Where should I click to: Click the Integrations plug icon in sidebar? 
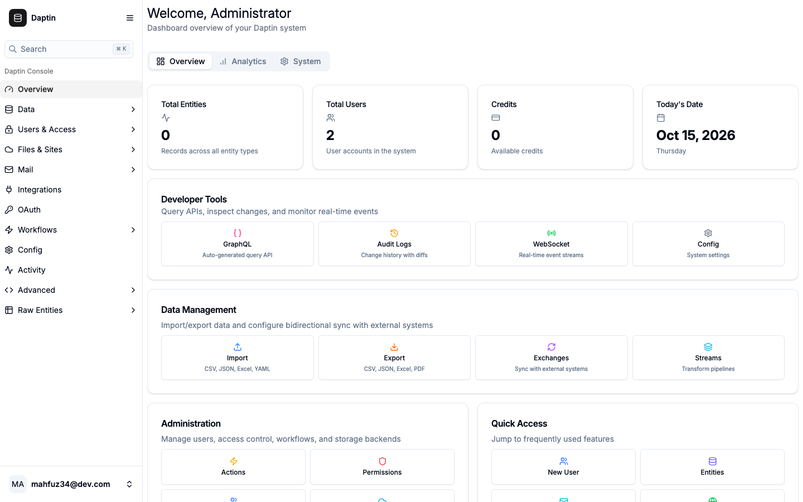pyautogui.click(x=9, y=190)
